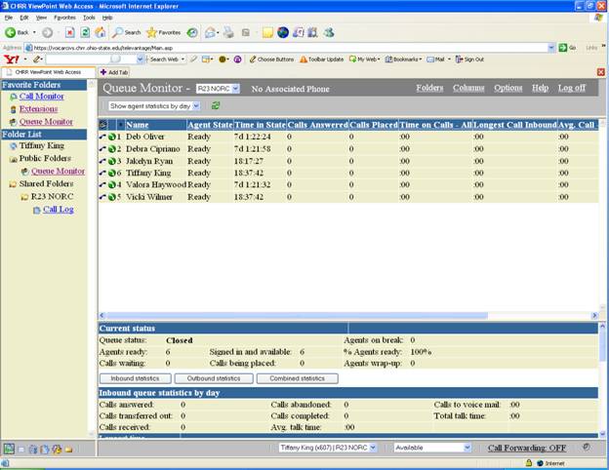
Task: Click the Back arrow in browser toolbar
Action: pyautogui.click(x=11, y=32)
